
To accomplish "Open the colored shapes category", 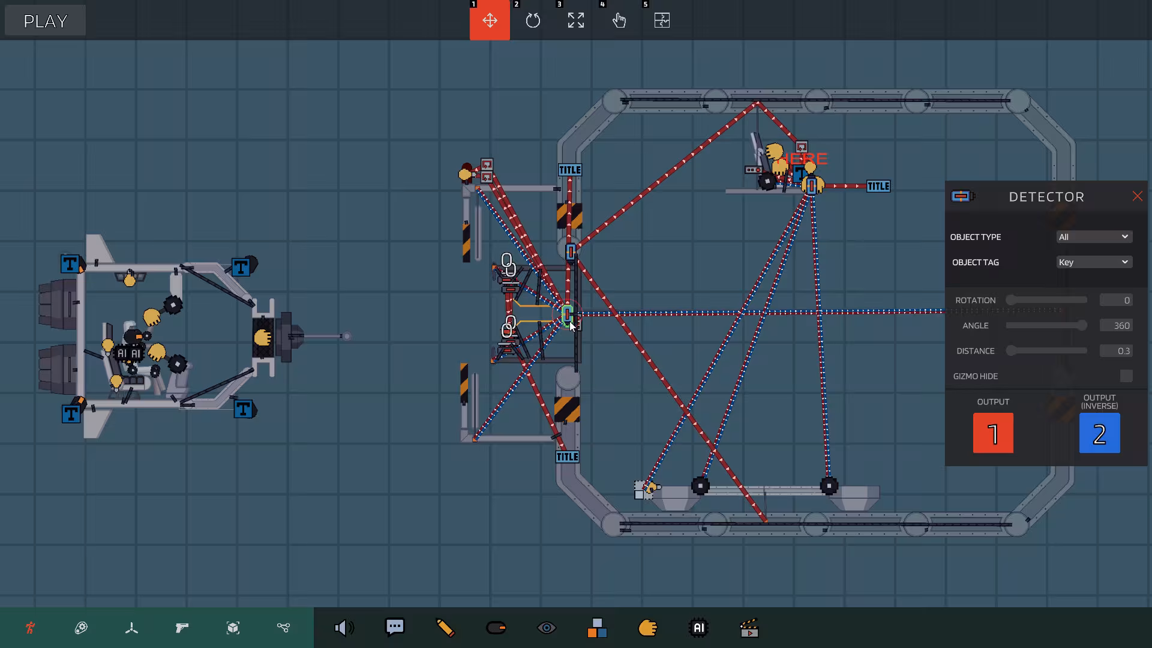I will 597,628.
